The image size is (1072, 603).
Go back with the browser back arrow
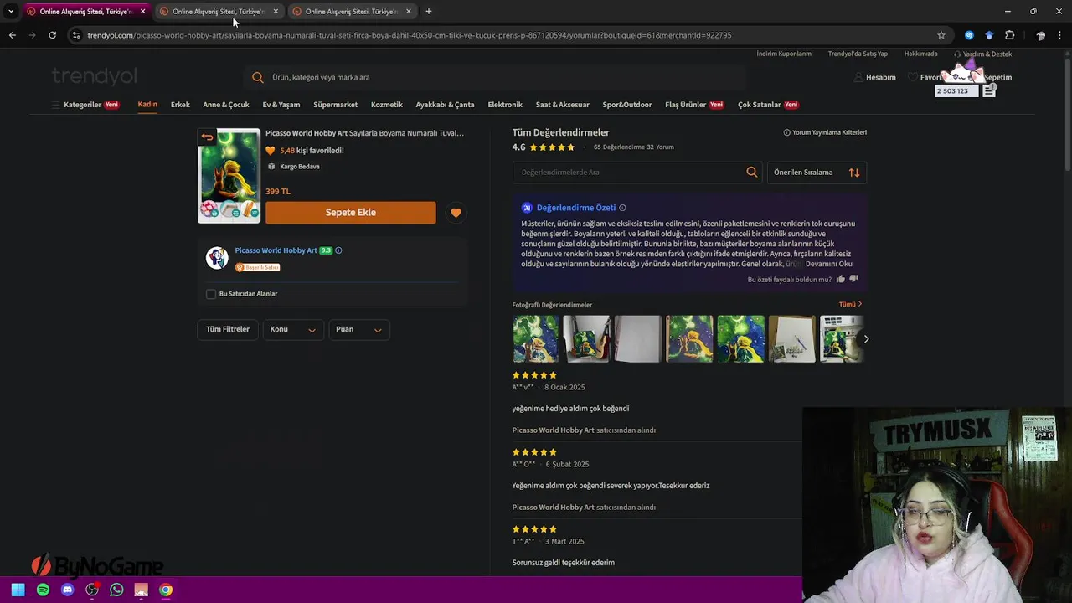pos(12,35)
